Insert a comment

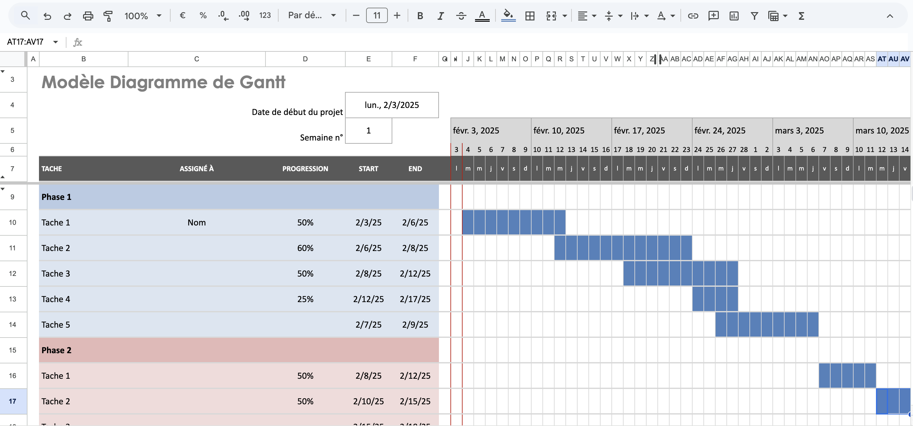pyautogui.click(x=713, y=16)
